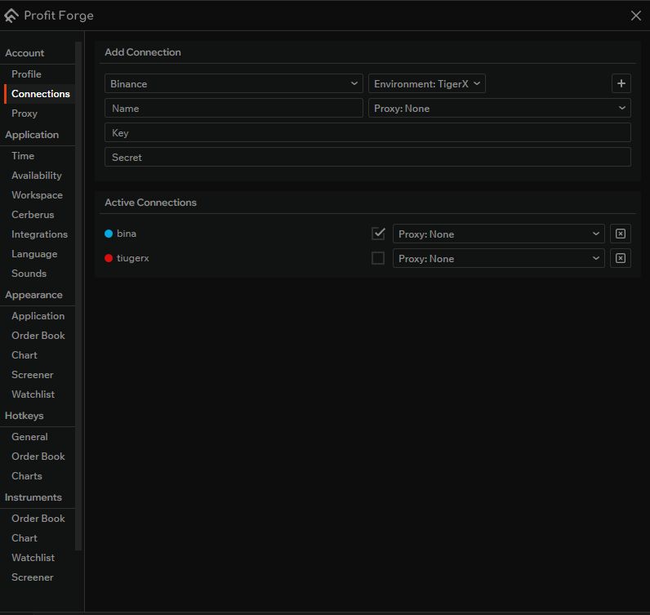Open the Binance exchange dropdown
Screen dimensions: 650x615
tap(234, 84)
